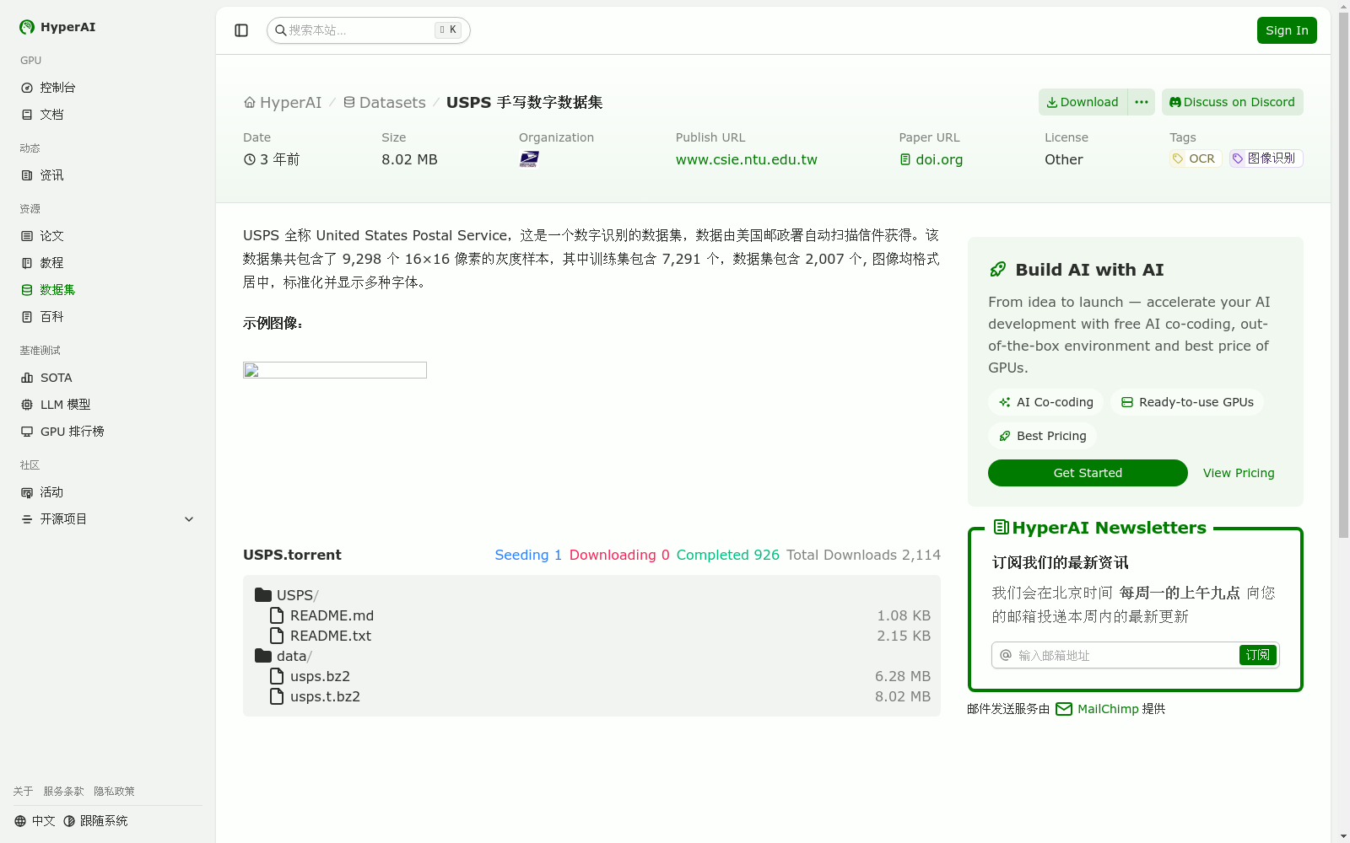Click the Seeding 1 stat

pyautogui.click(x=528, y=555)
